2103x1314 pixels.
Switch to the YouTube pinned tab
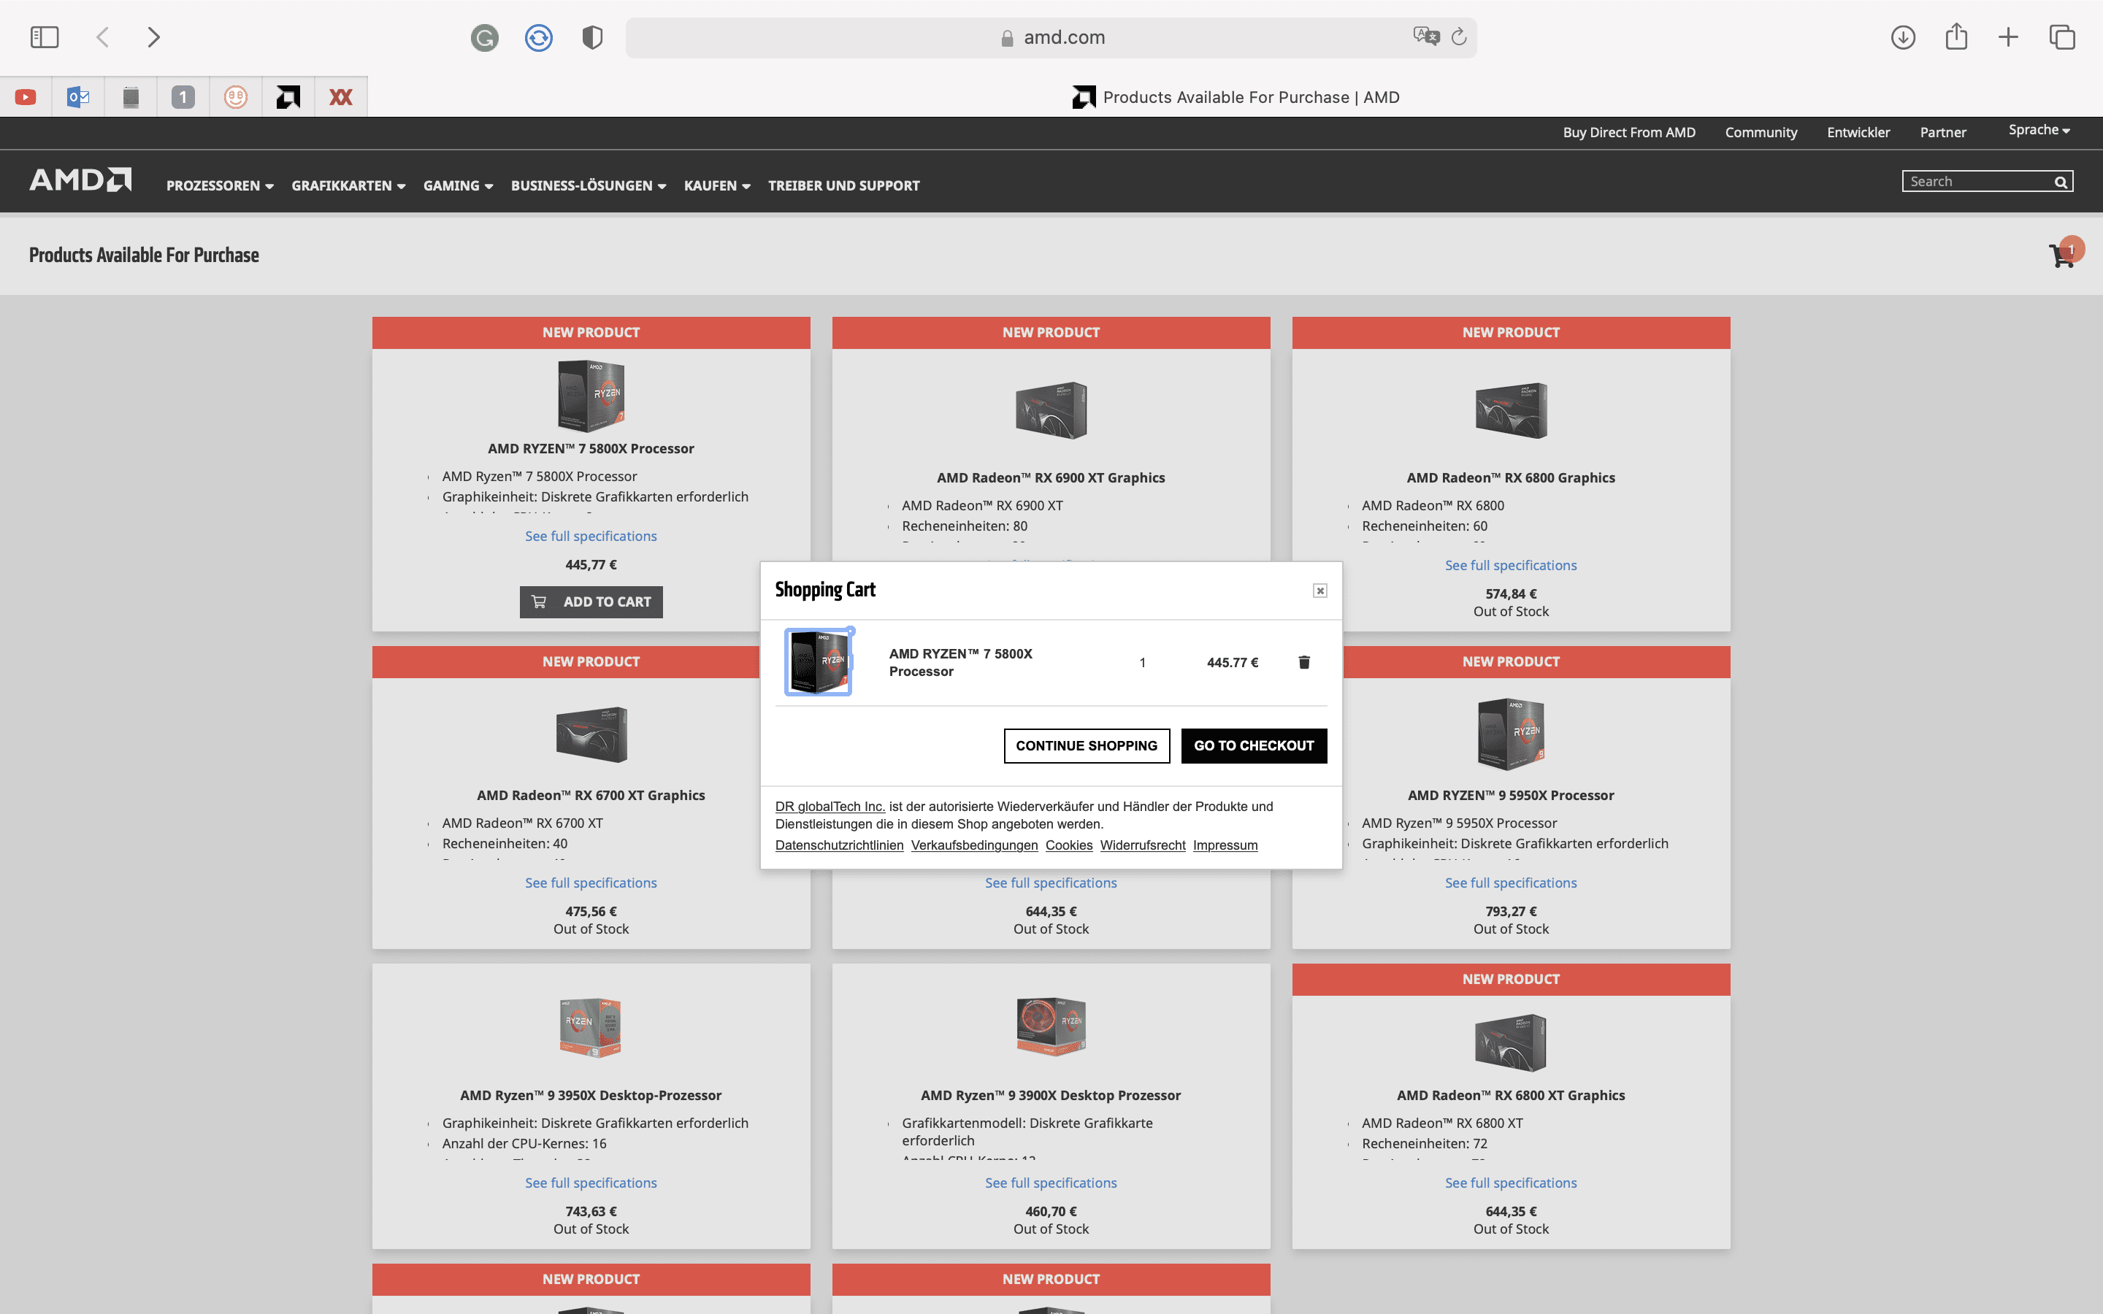(26, 96)
